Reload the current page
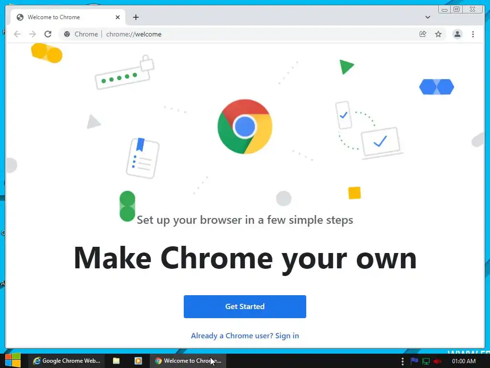Viewport: 490px width, 368px height. point(48,34)
